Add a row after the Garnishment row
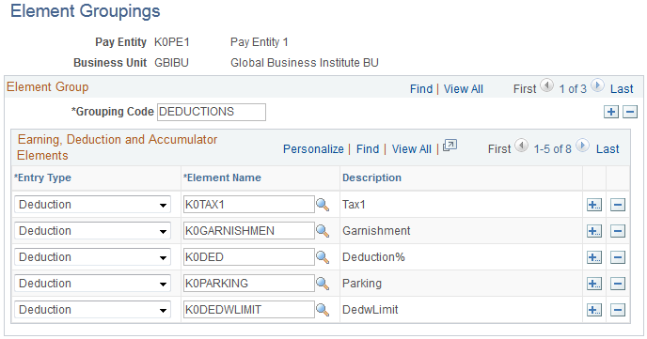The width and height of the screenshot is (647, 339). [x=594, y=231]
